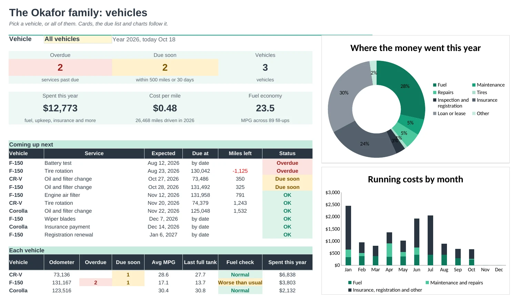This screenshot has height=303, width=518.
Task: Click the Avg MPG column header
Action: (163, 262)
